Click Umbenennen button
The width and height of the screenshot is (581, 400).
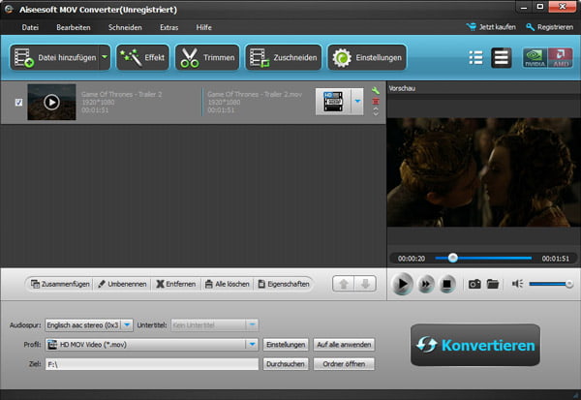coord(122,284)
